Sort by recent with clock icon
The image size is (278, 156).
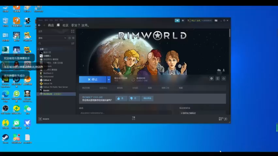69,38
